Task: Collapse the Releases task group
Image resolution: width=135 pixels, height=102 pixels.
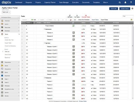Action: [44, 29]
